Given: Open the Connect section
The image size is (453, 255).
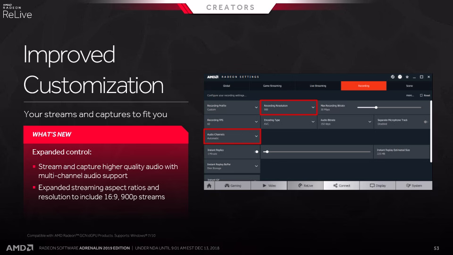Looking at the screenshot, I should coord(342,186).
